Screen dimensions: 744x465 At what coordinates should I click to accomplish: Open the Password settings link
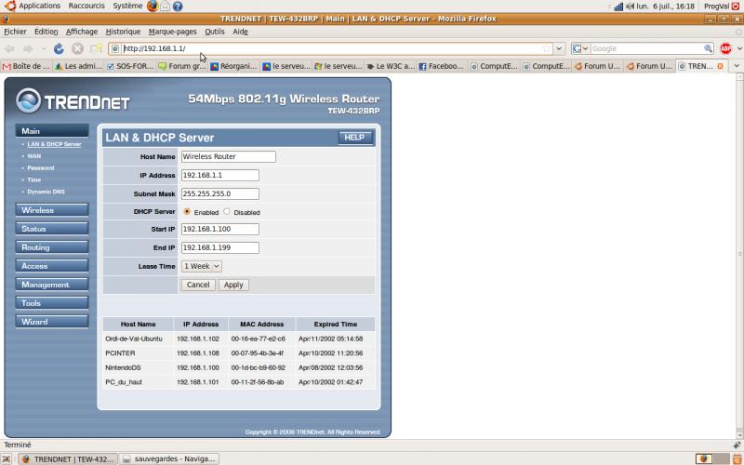(x=40, y=168)
